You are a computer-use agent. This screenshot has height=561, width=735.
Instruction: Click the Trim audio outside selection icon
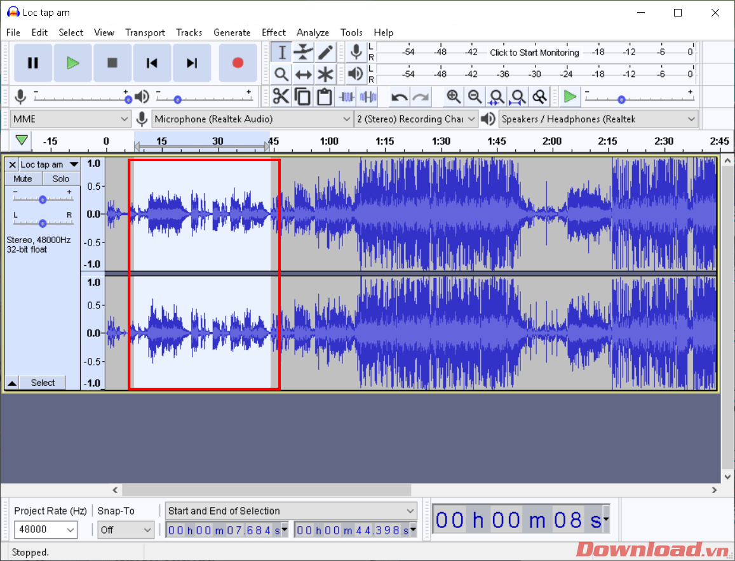tap(346, 97)
